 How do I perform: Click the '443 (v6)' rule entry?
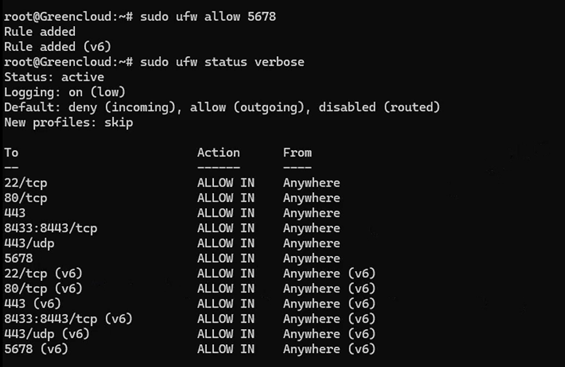tap(33, 304)
